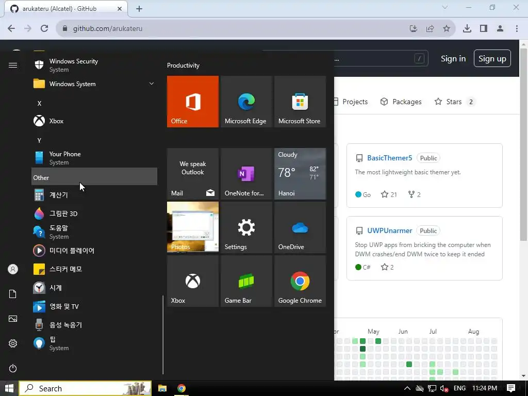Viewport: 528px width, 396px height.
Task: Open the 팁 tips app
Action: [x=94, y=343]
